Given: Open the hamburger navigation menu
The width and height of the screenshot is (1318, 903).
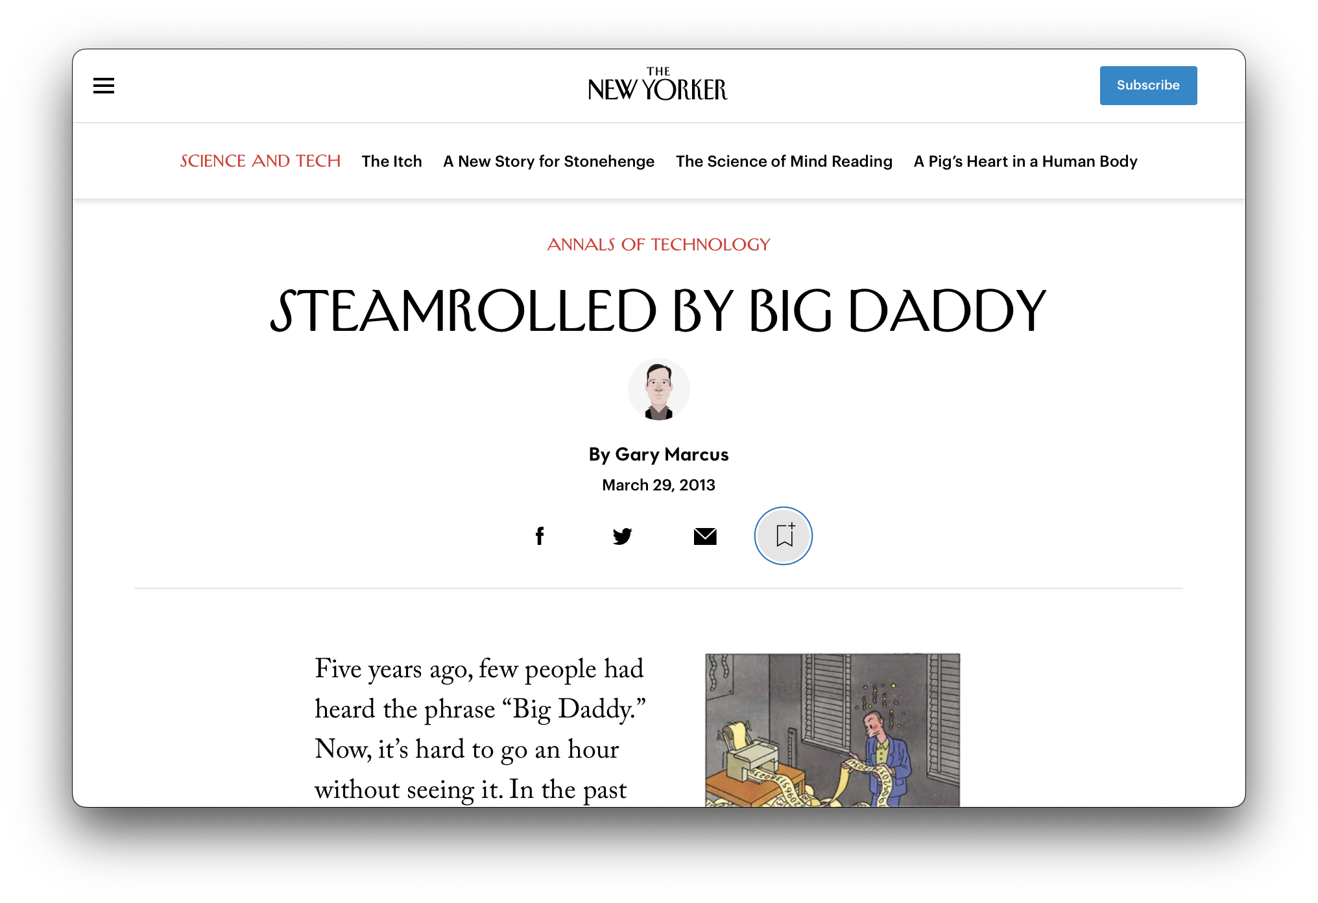Looking at the screenshot, I should pos(104,86).
